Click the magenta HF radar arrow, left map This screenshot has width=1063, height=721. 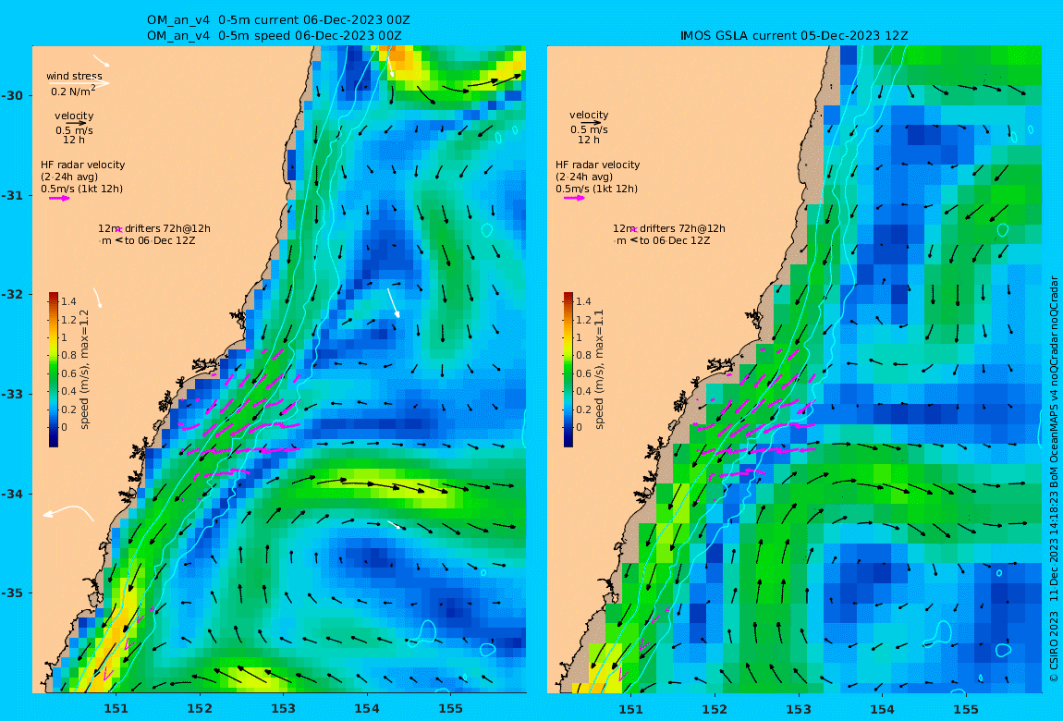[58, 198]
